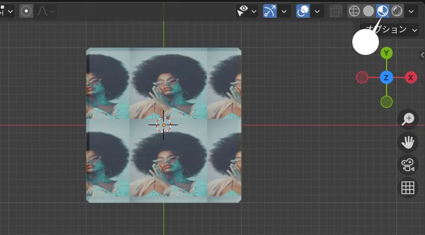The height and width of the screenshot is (235, 425).
Task: Switch to solid viewport shading
Action: (x=368, y=11)
